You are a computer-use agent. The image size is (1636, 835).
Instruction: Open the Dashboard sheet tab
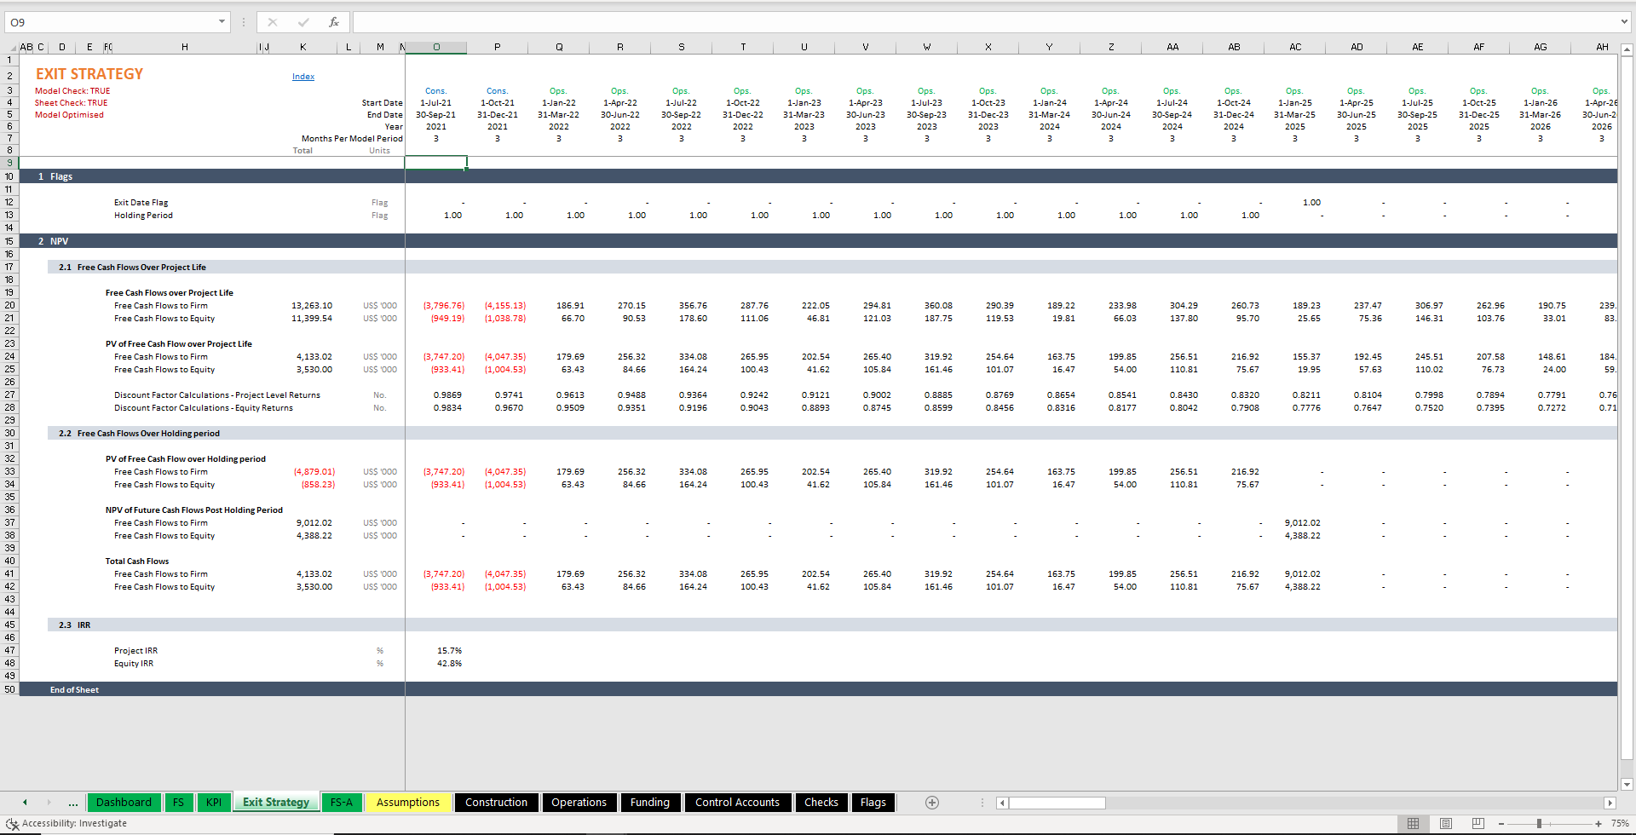click(x=124, y=803)
